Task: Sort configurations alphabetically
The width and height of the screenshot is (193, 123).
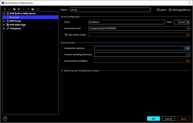Action: (x=37, y=9)
